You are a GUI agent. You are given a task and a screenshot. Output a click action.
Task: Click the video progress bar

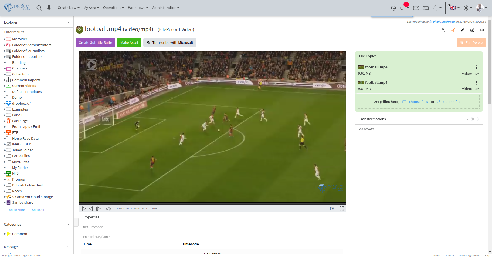pyautogui.click(x=212, y=203)
